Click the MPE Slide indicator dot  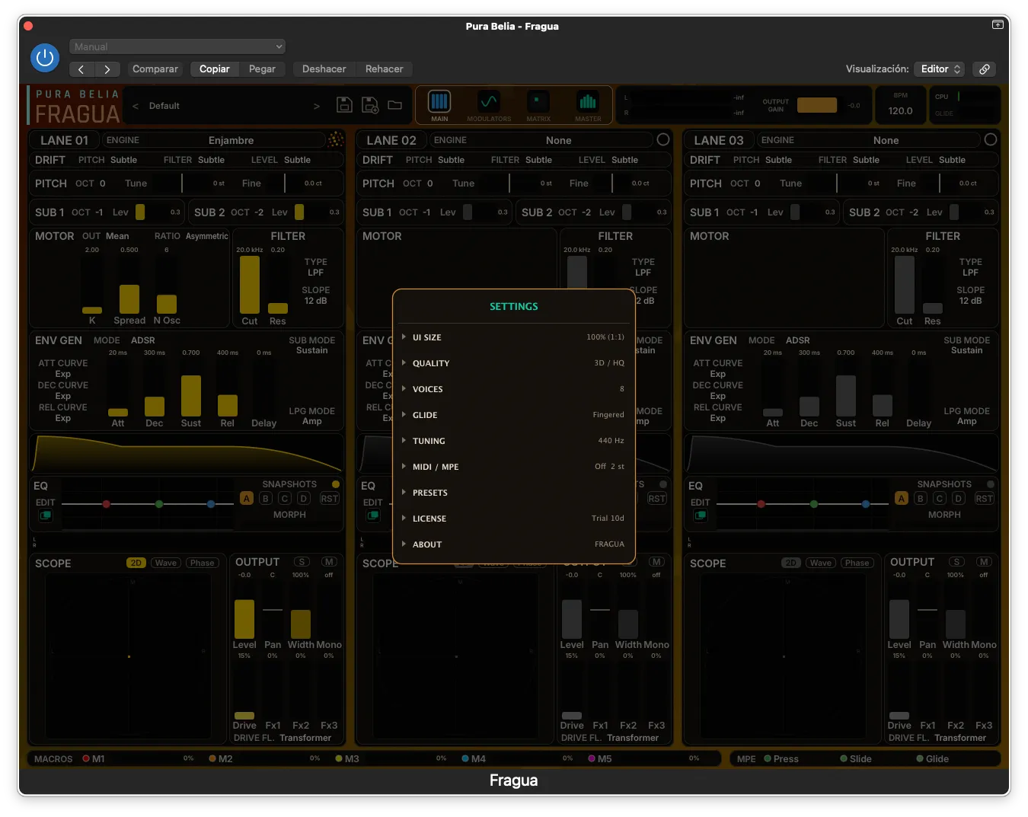click(x=844, y=758)
